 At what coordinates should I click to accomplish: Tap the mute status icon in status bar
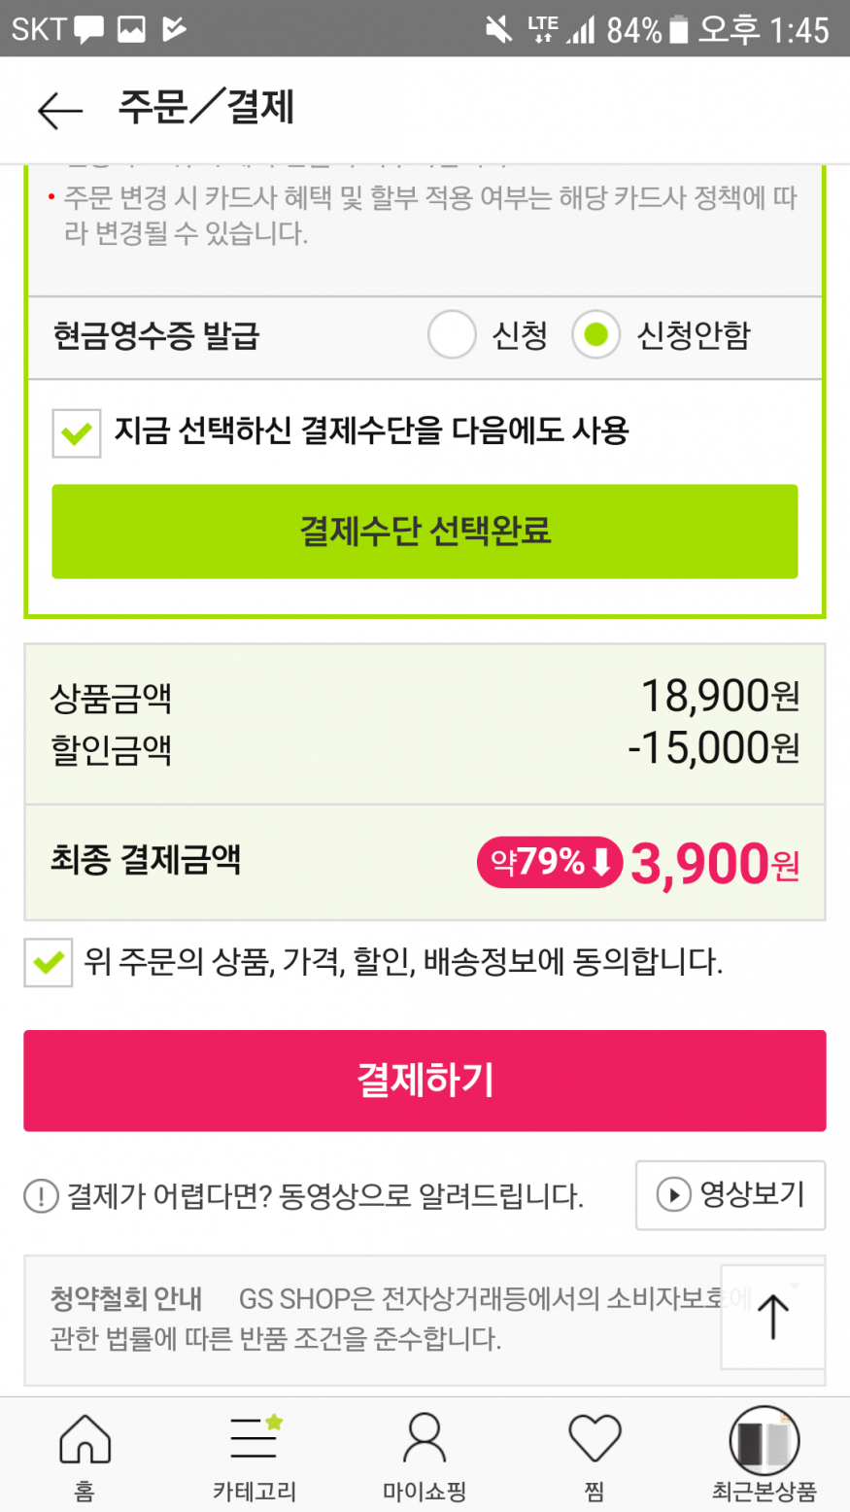tap(499, 29)
